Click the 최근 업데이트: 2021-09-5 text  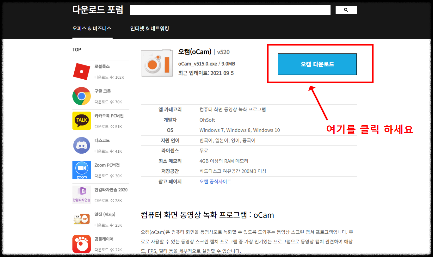point(206,73)
